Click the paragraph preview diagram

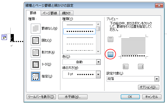point(133,47)
